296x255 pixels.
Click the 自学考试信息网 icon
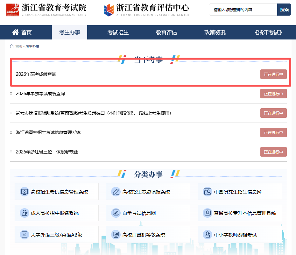point(116,213)
